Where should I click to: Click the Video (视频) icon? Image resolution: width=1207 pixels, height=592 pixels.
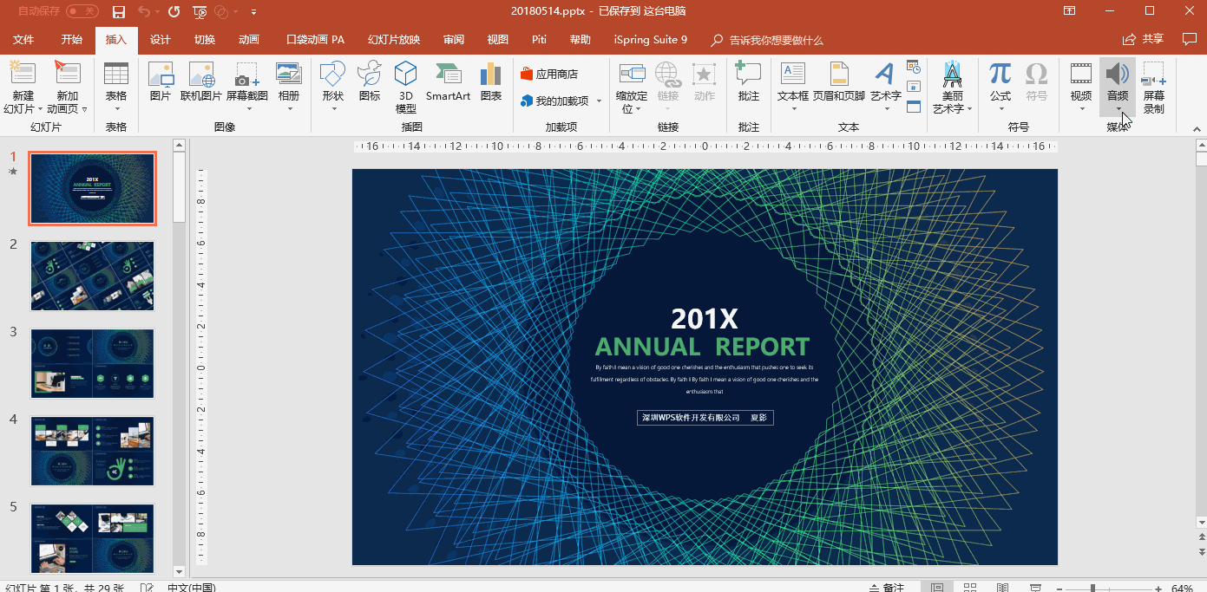[1080, 73]
